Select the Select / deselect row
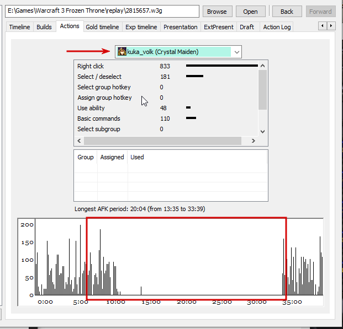The width and height of the screenshot is (343, 329). pyautogui.click(x=166, y=77)
